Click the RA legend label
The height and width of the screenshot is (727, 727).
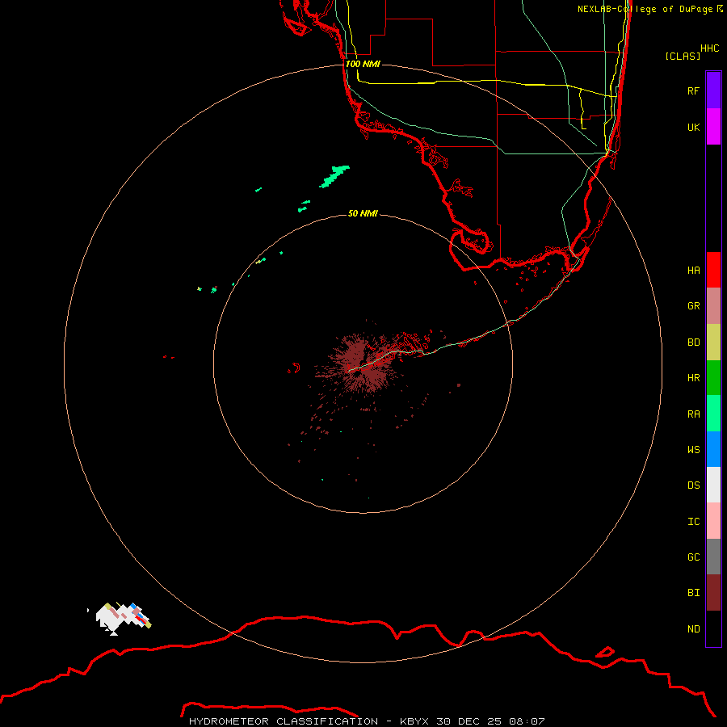pos(693,414)
